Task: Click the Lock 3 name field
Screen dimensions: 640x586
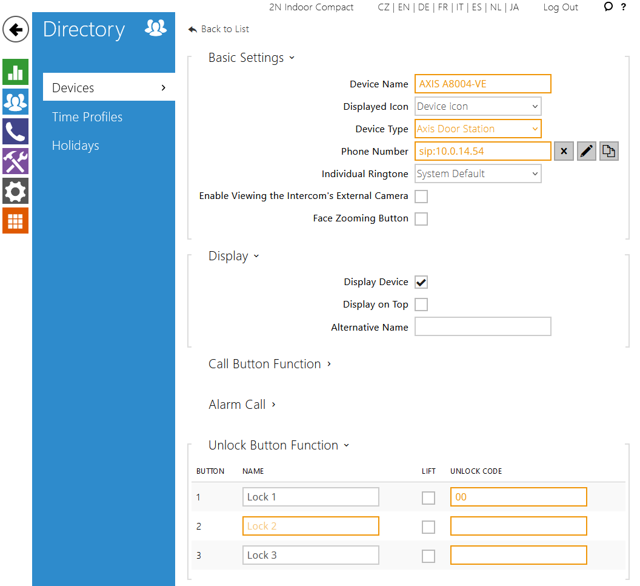Action: point(311,555)
